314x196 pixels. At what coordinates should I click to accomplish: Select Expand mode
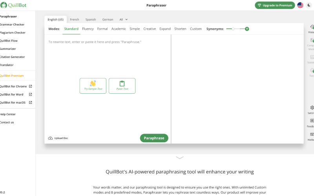[x=165, y=29]
